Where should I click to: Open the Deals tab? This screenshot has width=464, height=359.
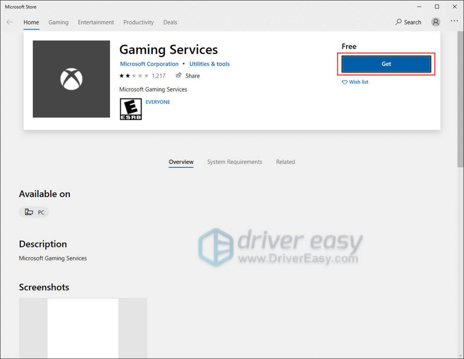[170, 22]
